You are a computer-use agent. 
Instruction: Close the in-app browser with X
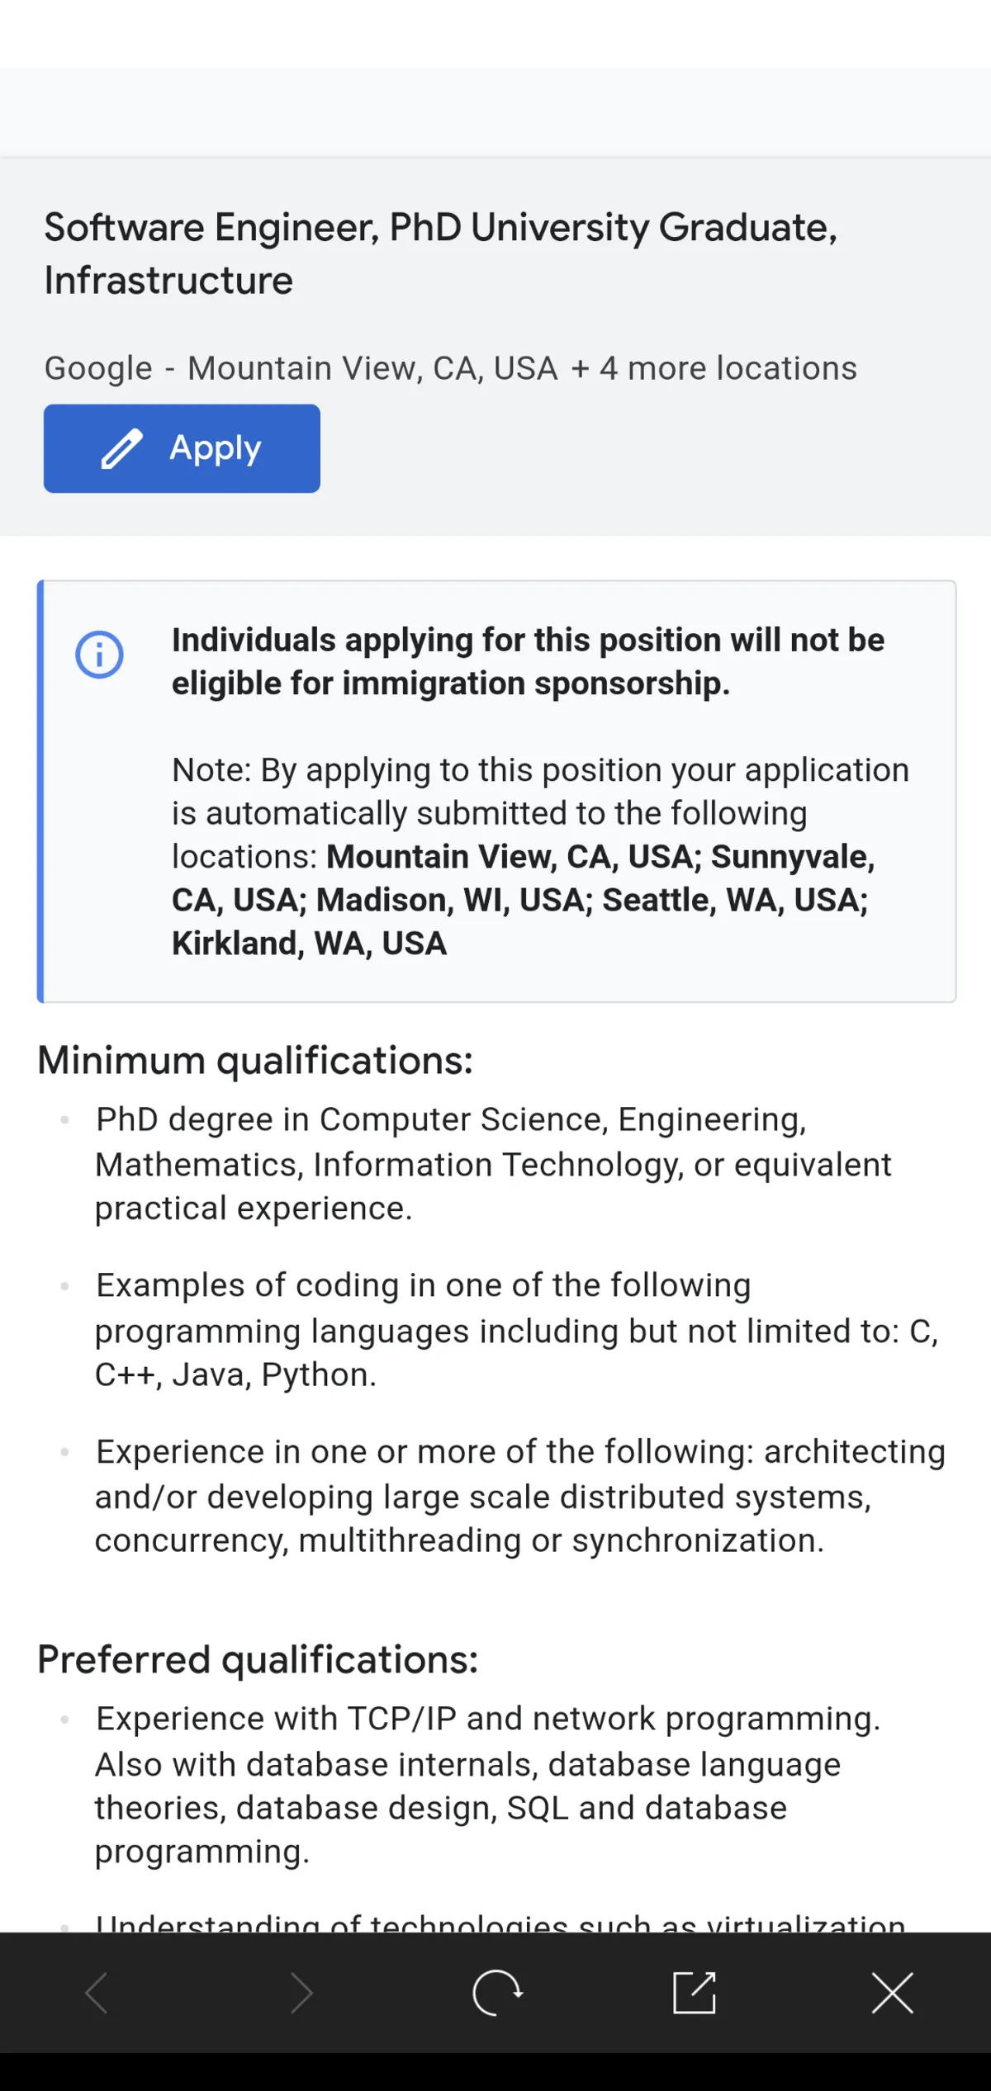(x=893, y=1993)
